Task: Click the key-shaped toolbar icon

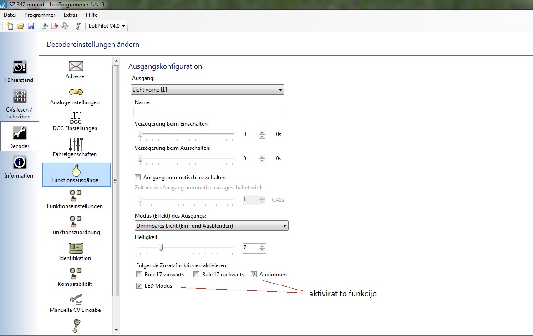Action: [79, 26]
